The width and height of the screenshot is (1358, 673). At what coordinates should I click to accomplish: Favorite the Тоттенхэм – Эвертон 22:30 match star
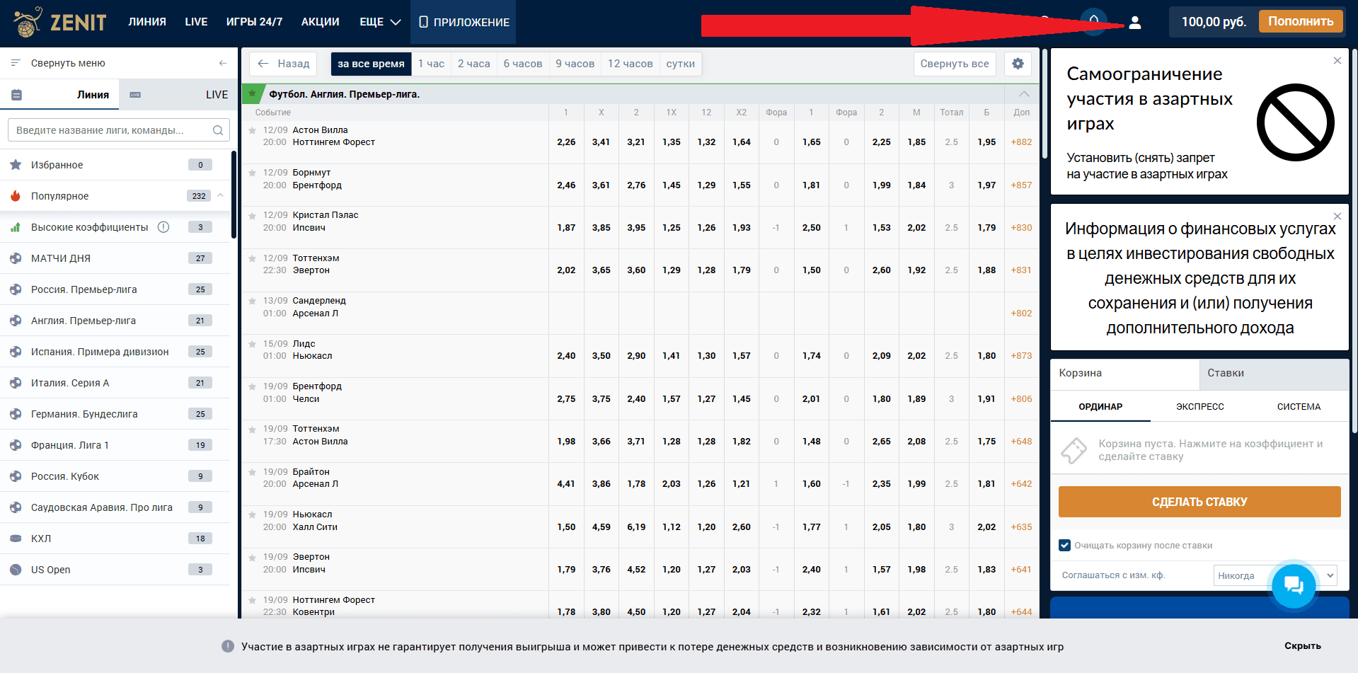[x=252, y=259]
